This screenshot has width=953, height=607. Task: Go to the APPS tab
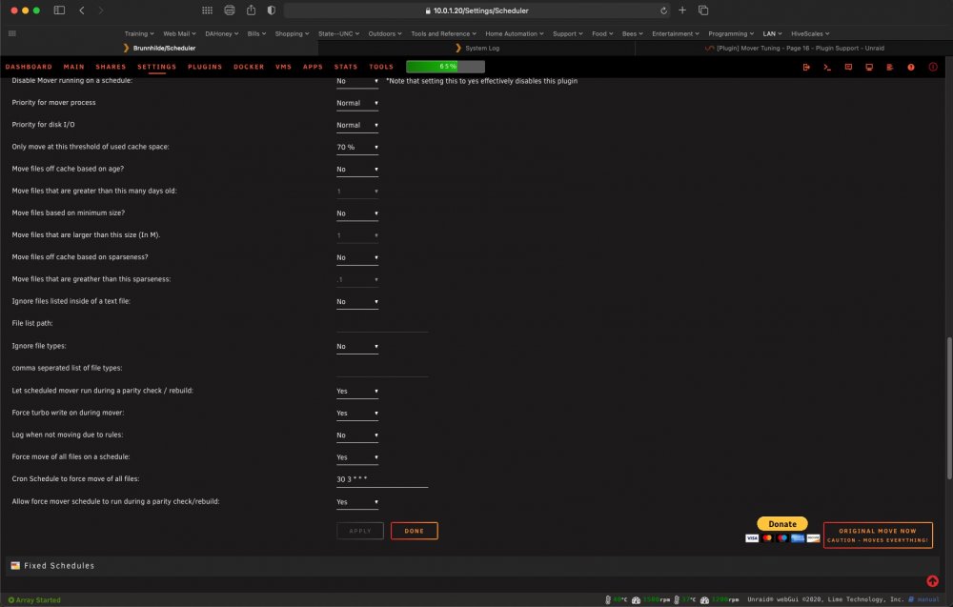coord(313,67)
